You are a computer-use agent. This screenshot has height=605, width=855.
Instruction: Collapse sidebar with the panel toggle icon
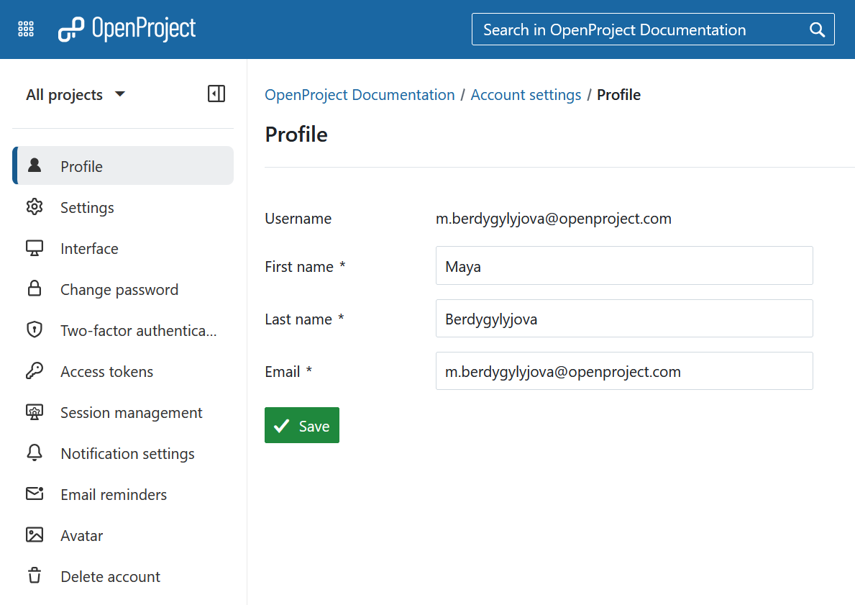click(x=216, y=94)
